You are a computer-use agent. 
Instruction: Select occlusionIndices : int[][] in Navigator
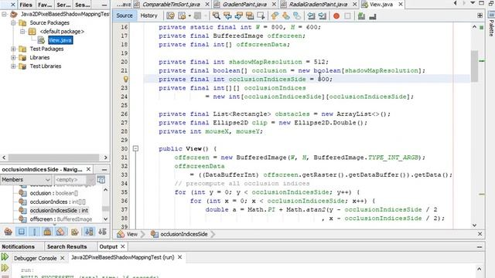(x=58, y=202)
